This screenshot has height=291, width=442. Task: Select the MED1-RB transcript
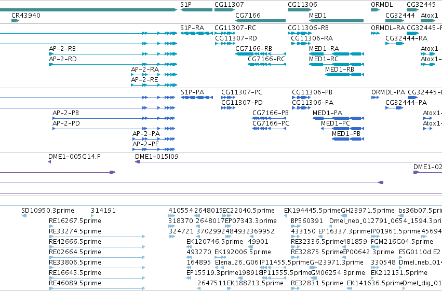[344, 75]
